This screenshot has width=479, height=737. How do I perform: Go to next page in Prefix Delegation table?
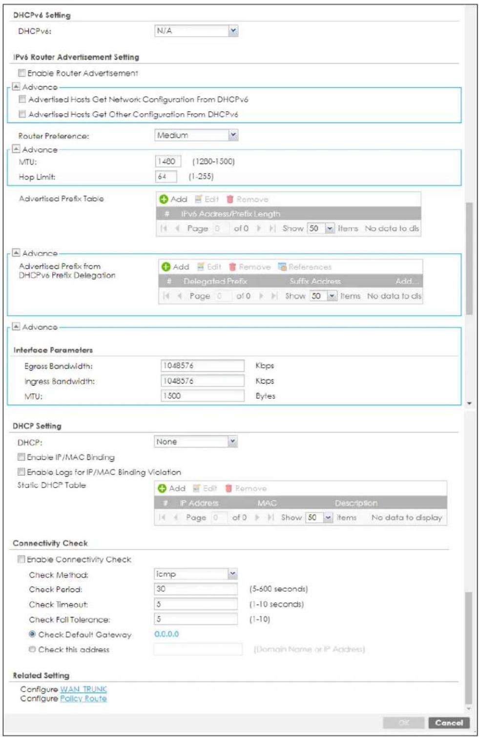(261, 296)
